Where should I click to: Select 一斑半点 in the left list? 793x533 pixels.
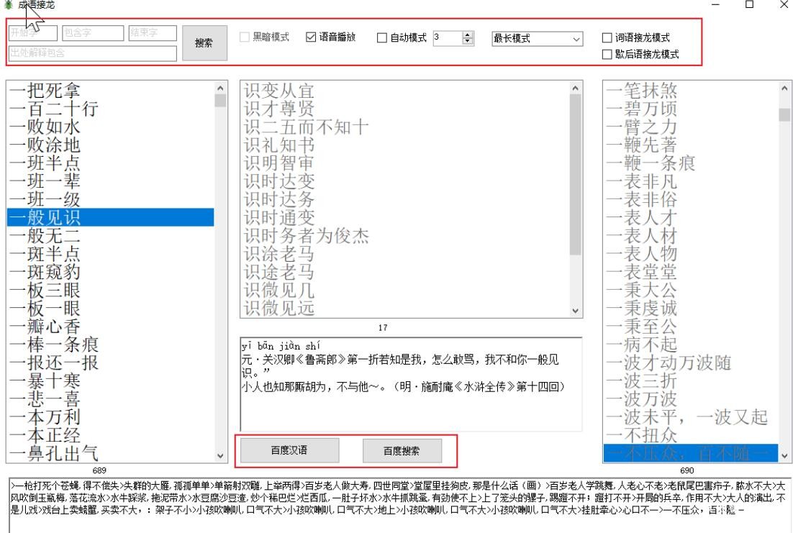coord(110,254)
